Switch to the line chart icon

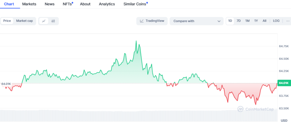(44, 21)
